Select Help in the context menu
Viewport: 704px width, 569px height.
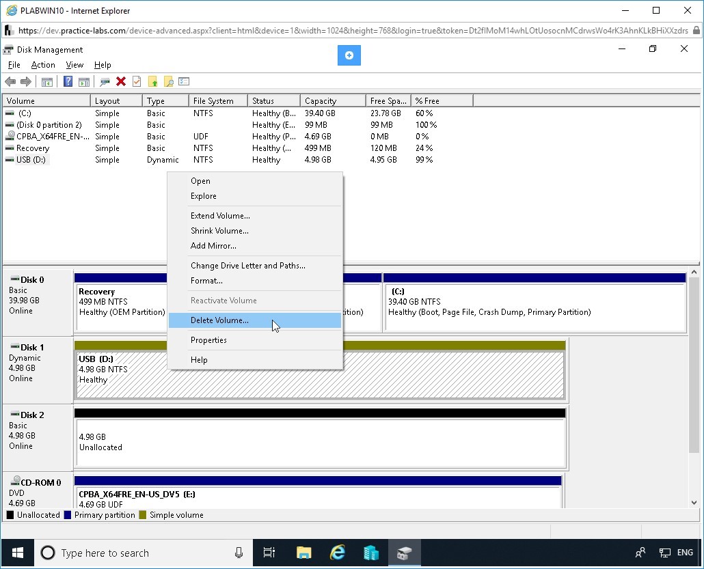point(255,360)
